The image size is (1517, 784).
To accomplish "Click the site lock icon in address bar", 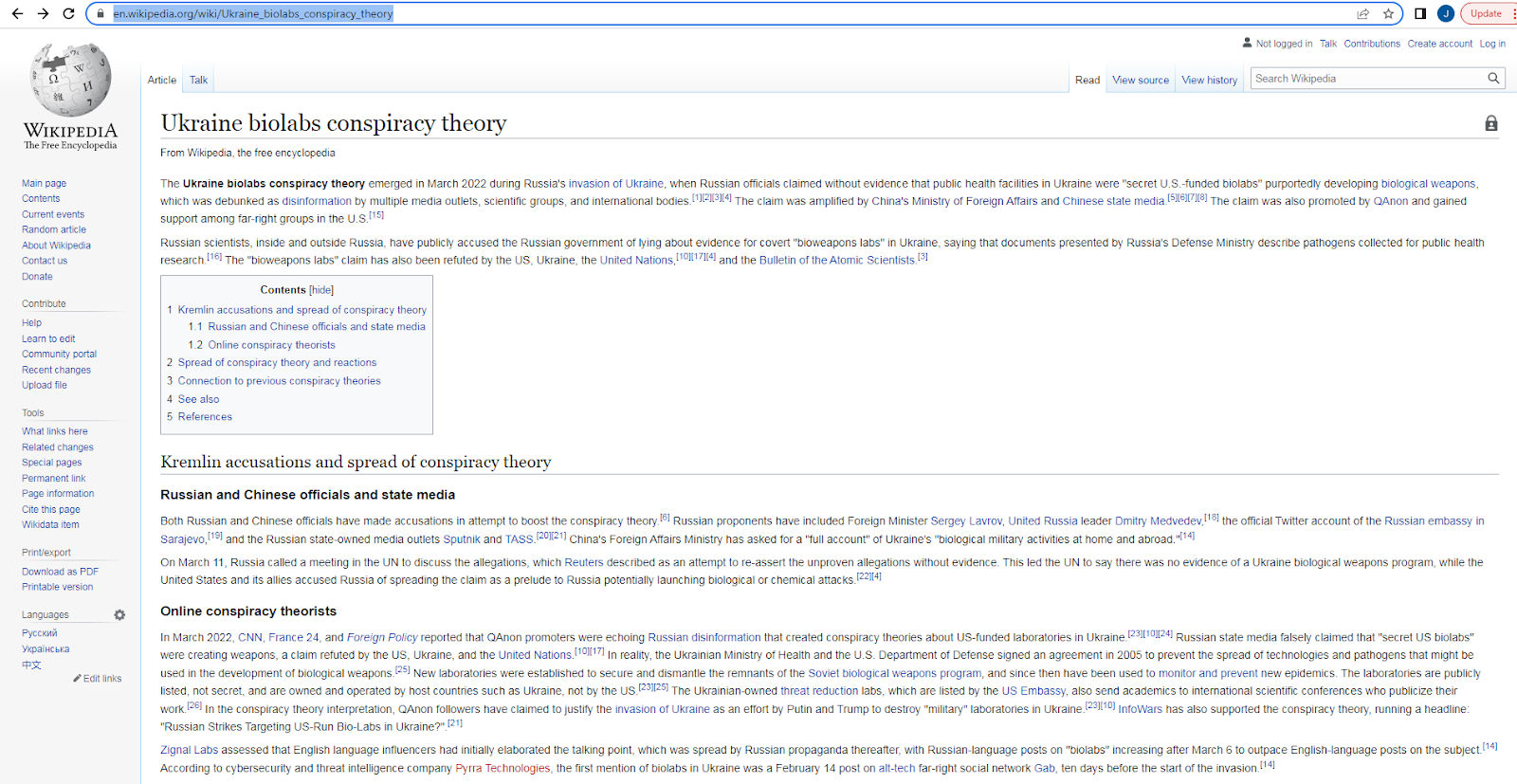I will [x=101, y=14].
